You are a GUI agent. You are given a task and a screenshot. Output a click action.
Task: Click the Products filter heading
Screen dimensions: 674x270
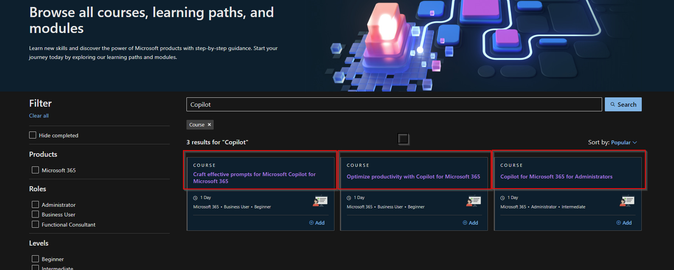coord(43,154)
